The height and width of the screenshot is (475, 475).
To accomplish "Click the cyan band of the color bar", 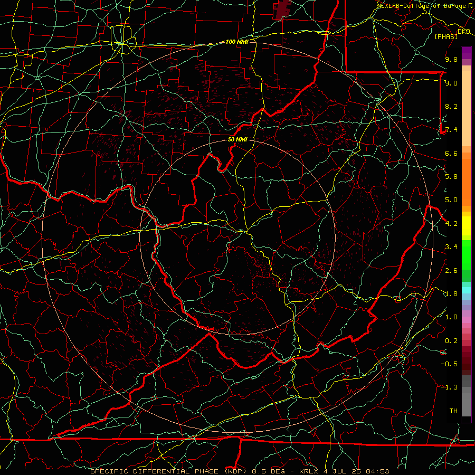I will pyautogui.click(x=466, y=290).
